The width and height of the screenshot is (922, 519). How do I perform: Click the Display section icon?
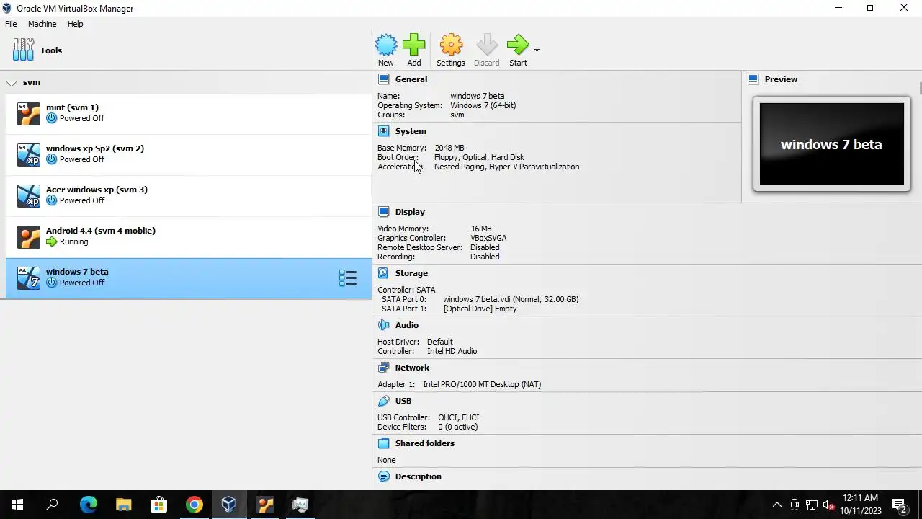(384, 212)
